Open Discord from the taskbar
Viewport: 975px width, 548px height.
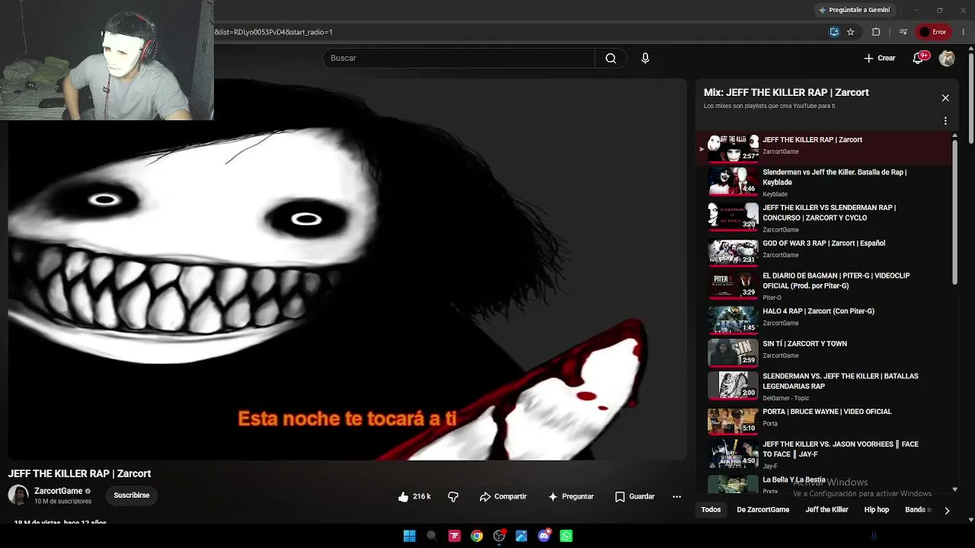(544, 536)
